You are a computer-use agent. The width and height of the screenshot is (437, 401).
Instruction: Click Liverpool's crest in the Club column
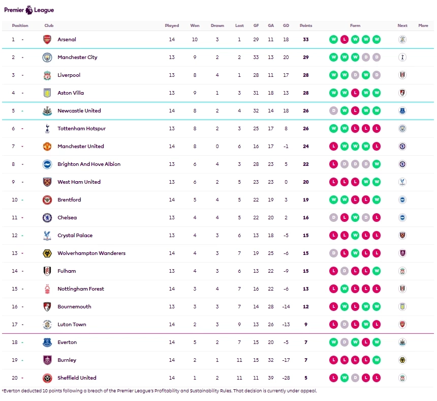coord(47,75)
